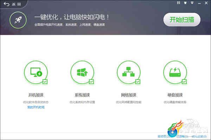The width and height of the screenshot is (211, 140).
Task: Open the 已忽略(0) link
Action: coord(183,136)
